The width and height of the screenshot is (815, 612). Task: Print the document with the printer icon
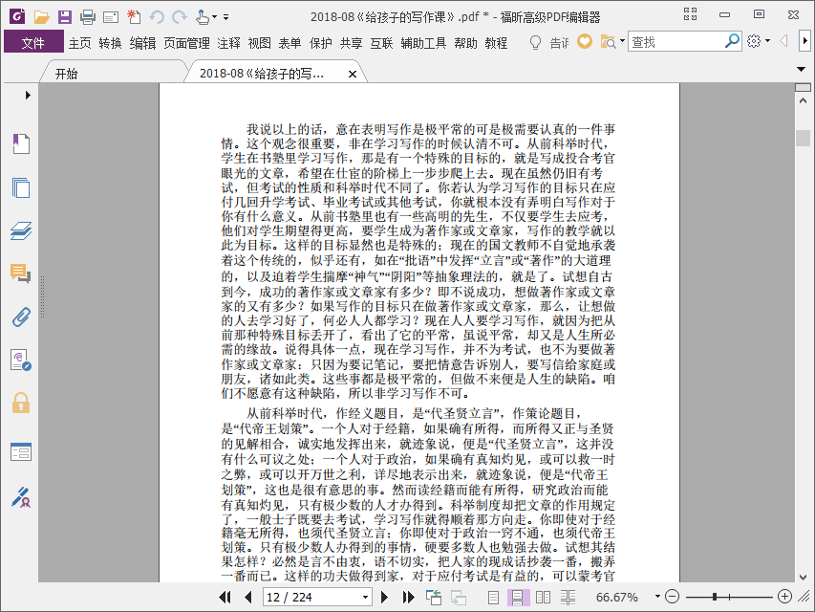[x=87, y=17]
